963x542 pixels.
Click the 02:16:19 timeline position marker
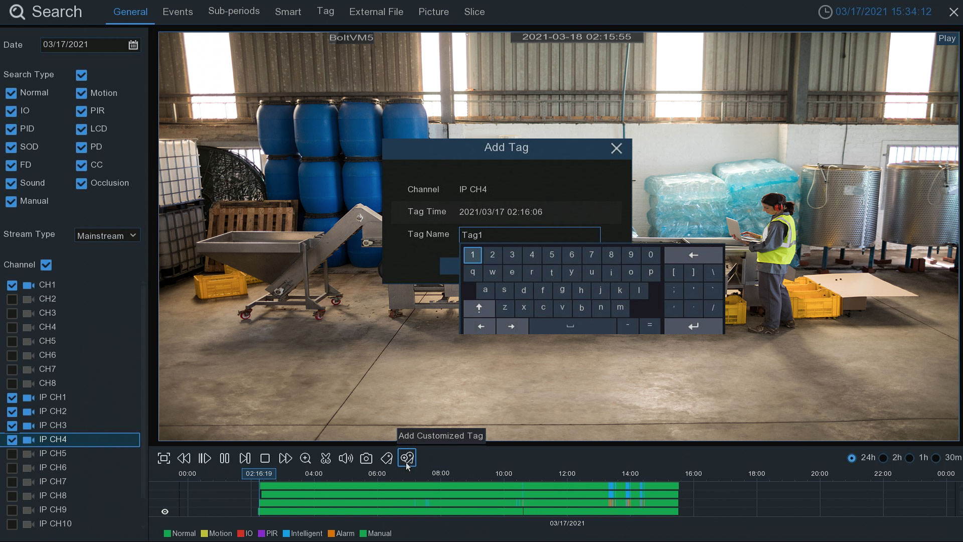click(x=259, y=474)
